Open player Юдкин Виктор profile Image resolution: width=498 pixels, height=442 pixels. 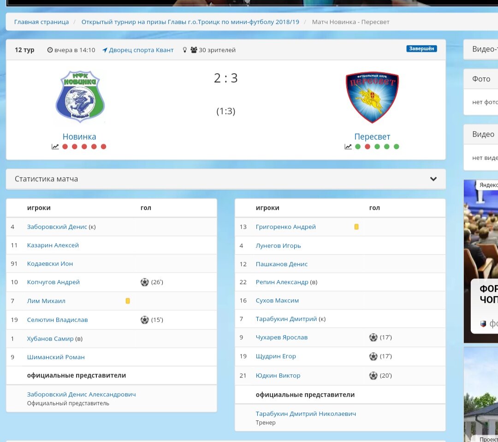click(x=278, y=375)
